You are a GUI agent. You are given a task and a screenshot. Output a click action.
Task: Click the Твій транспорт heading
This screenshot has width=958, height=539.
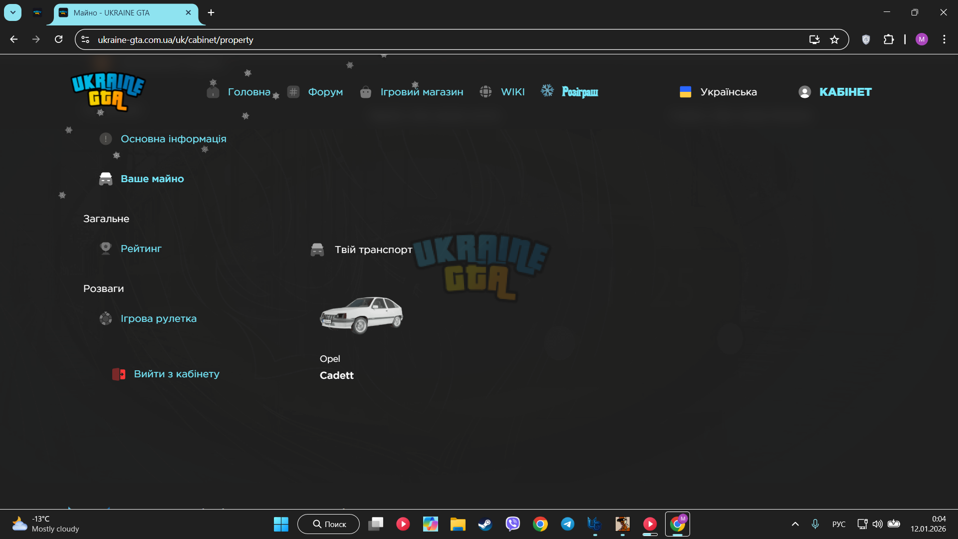pos(373,250)
